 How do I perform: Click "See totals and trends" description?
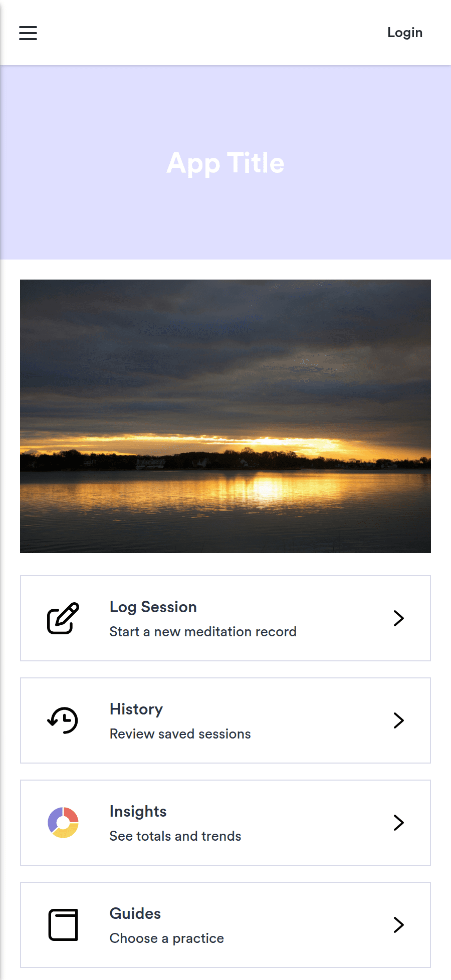175,836
